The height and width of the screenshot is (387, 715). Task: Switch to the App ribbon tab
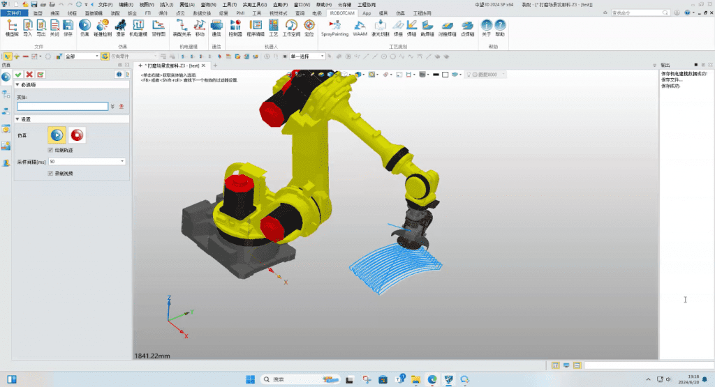click(x=367, y=13)
